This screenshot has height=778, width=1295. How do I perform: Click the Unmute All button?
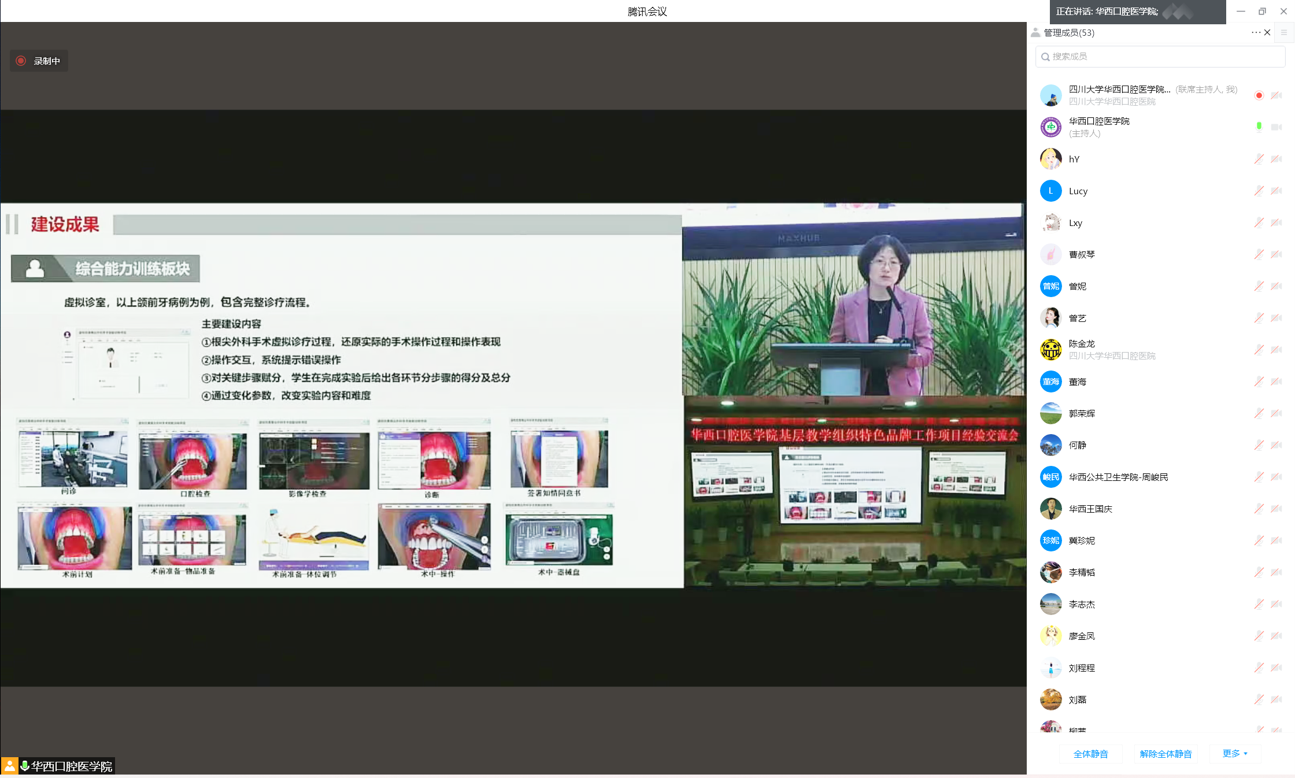coord(1165,754)
